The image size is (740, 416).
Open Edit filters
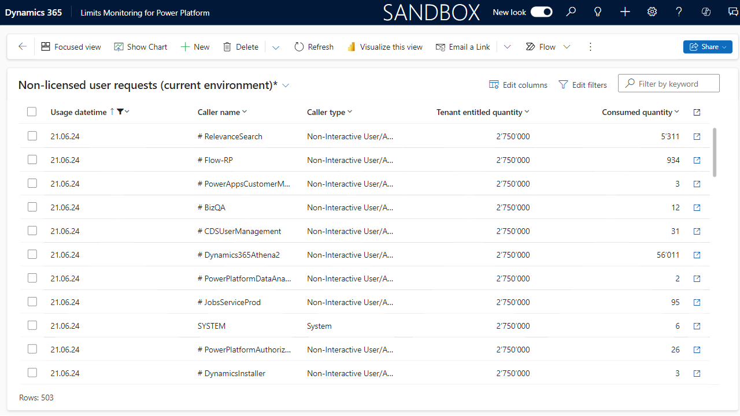point(583,85)
